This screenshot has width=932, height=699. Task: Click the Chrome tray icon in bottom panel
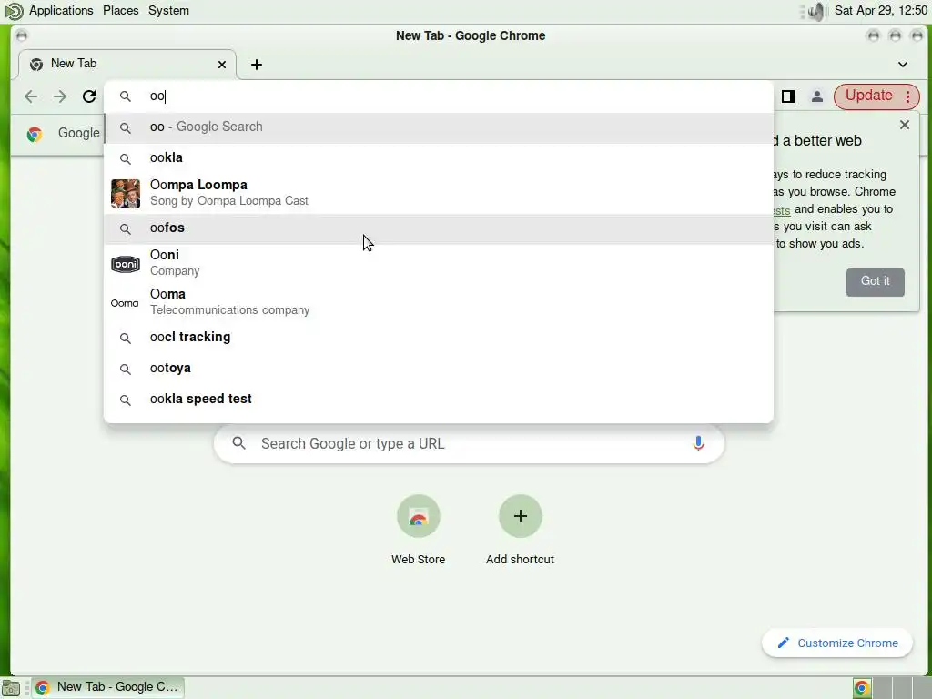point(862,688)
